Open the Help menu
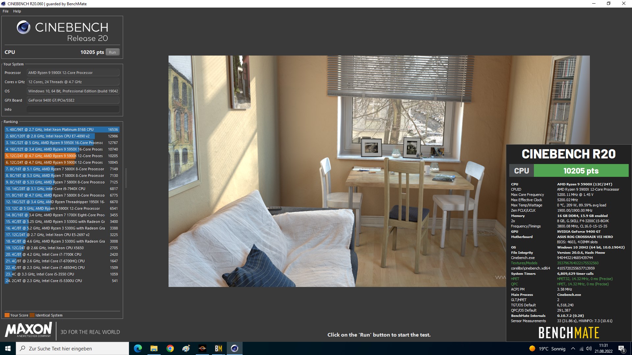 pos(17,11)
